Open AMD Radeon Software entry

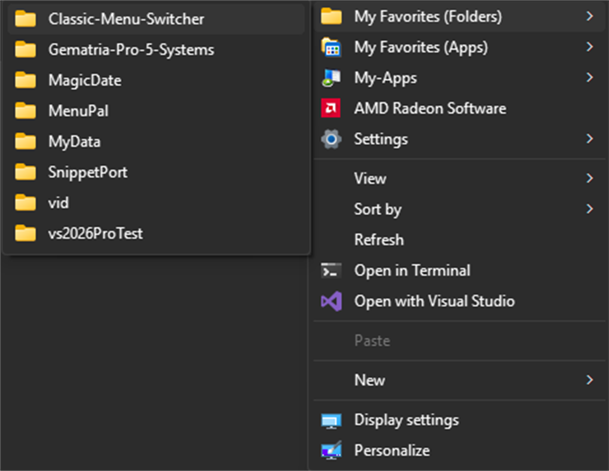click(x=459, y=108)
